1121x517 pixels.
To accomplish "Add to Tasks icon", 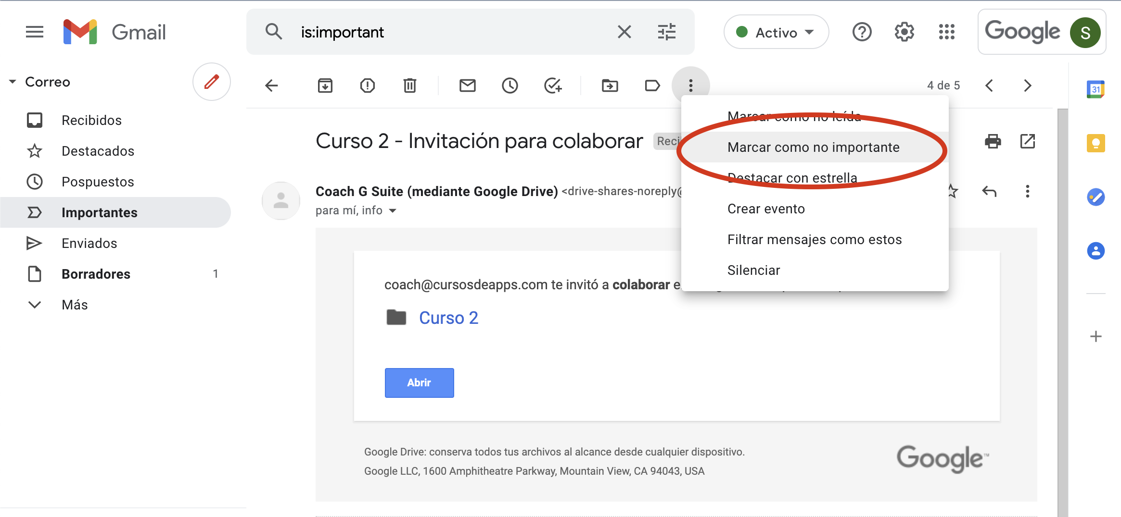I will [x=553, y=86].
